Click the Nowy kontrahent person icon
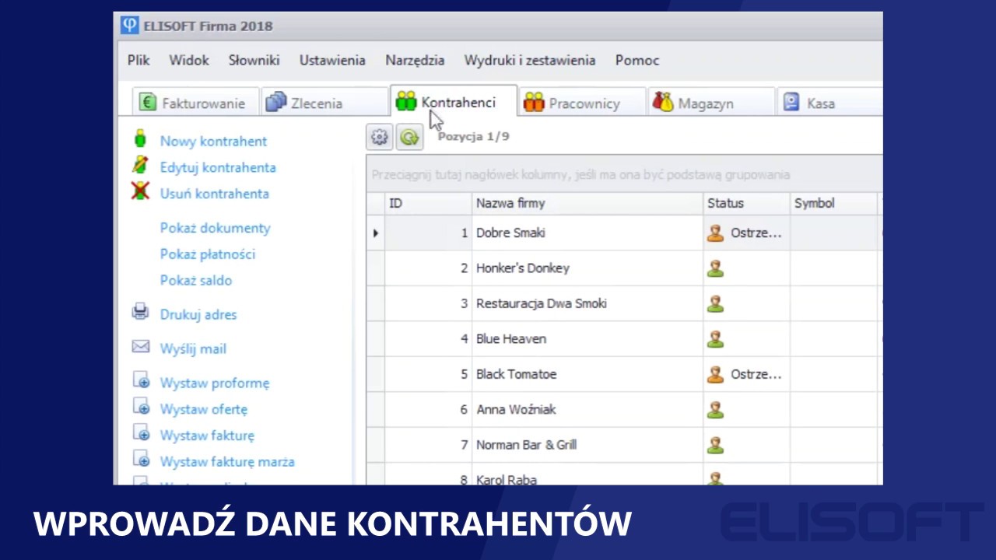 (140, 139)
